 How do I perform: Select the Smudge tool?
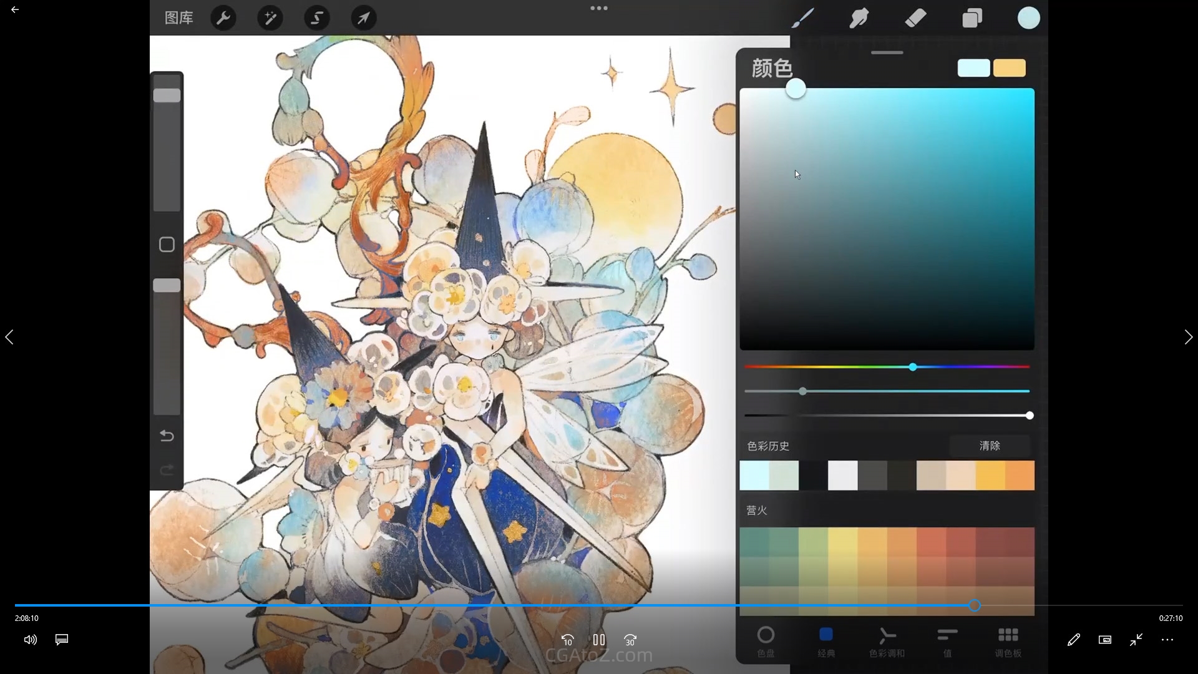click(859, 18)
